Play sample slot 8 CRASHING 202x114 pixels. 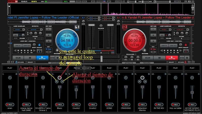126,68
